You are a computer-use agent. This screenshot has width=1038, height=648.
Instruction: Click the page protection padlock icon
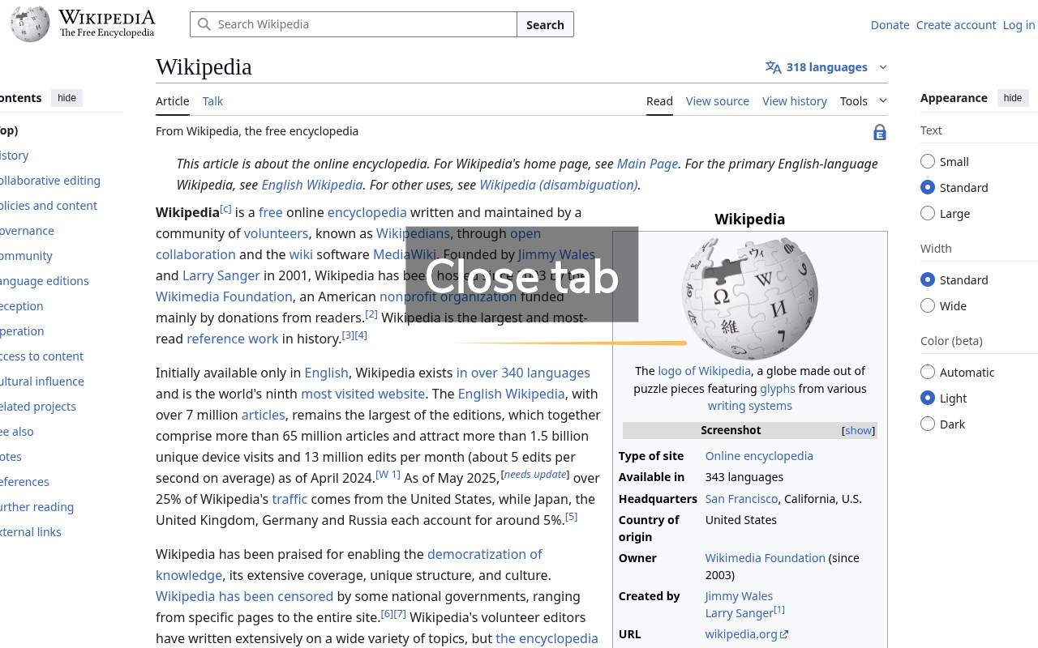(x=880, y=132)
